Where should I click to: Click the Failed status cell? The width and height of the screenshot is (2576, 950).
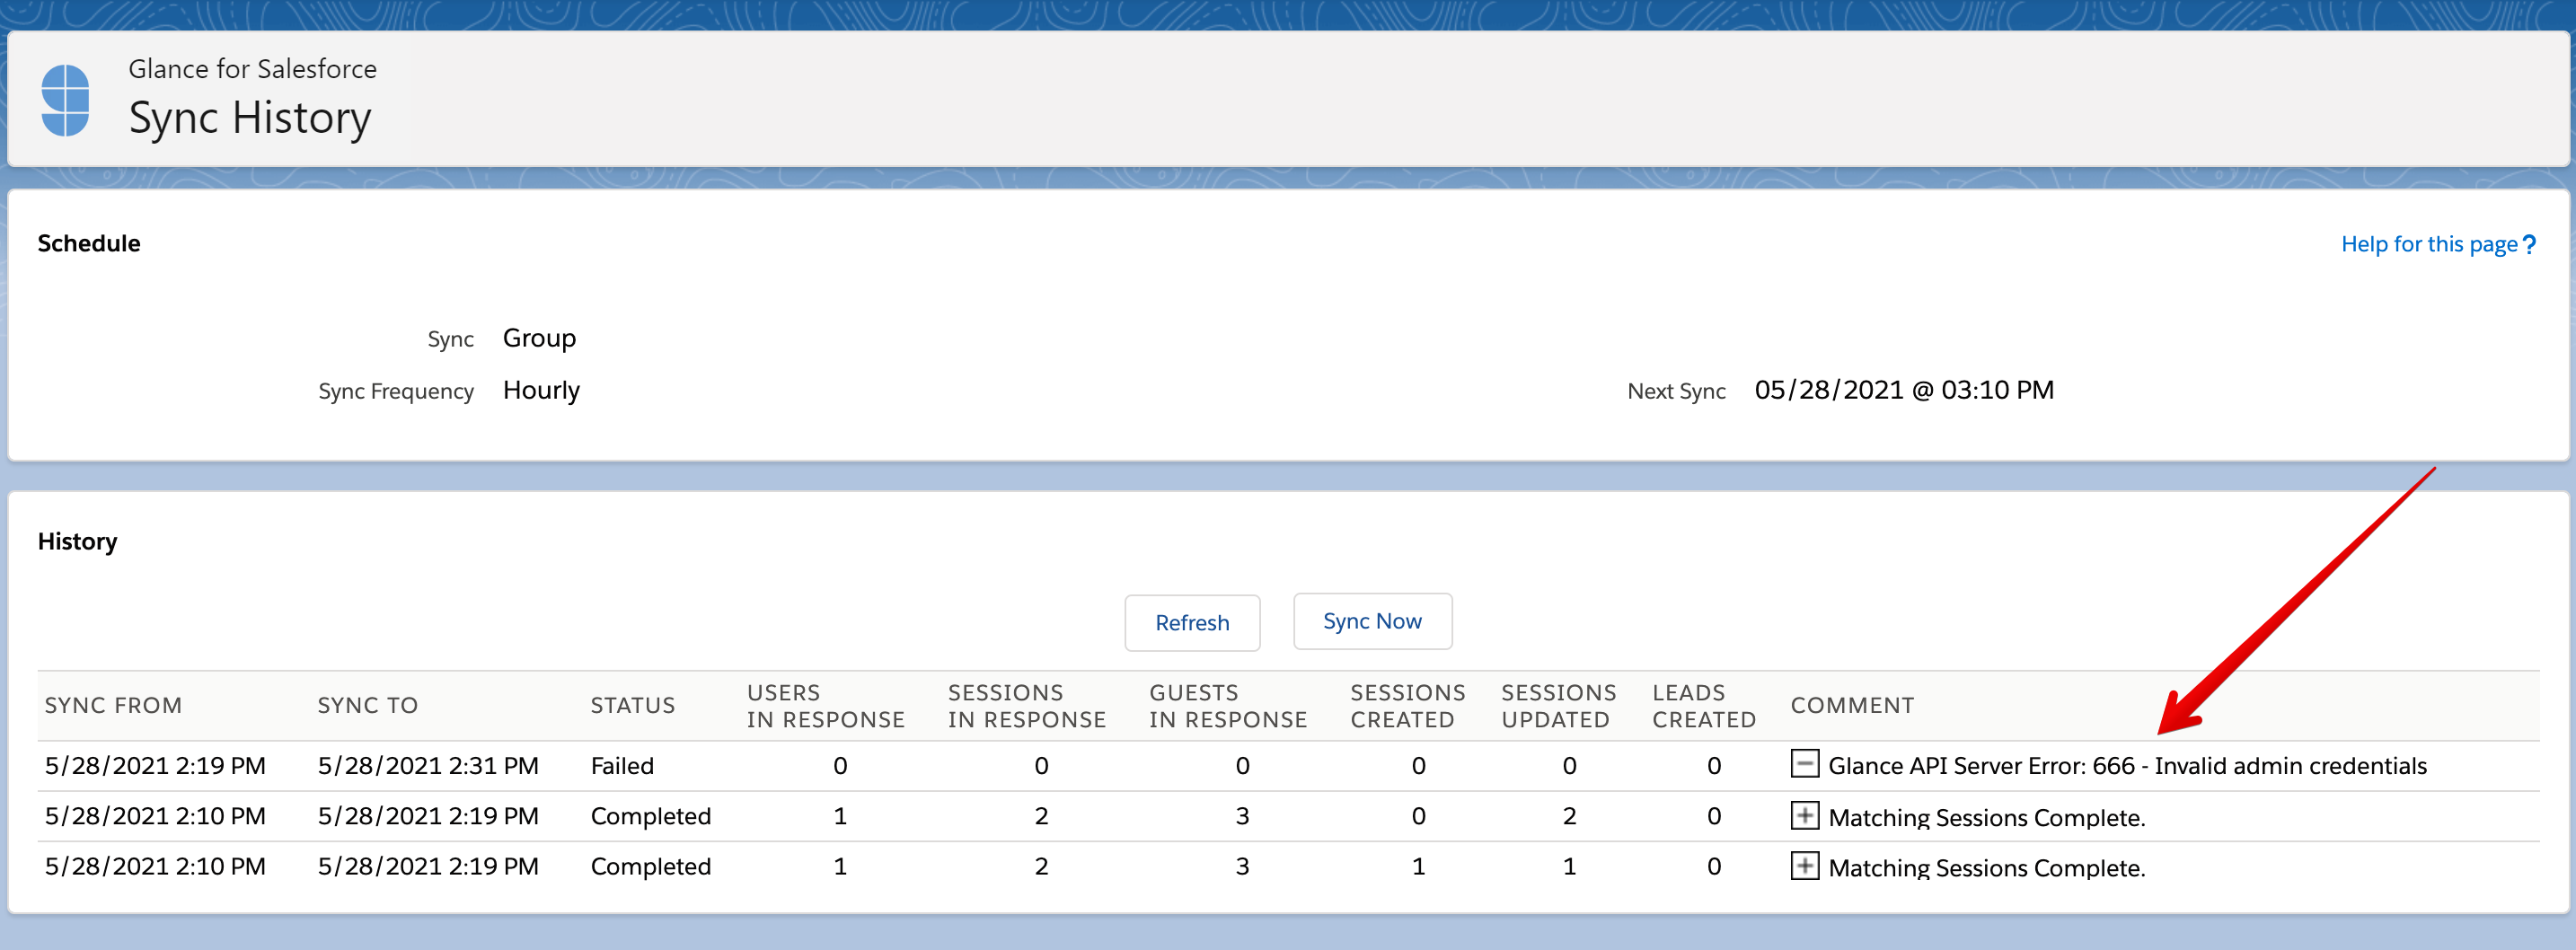pyautogui.click(x=622, y=766)
